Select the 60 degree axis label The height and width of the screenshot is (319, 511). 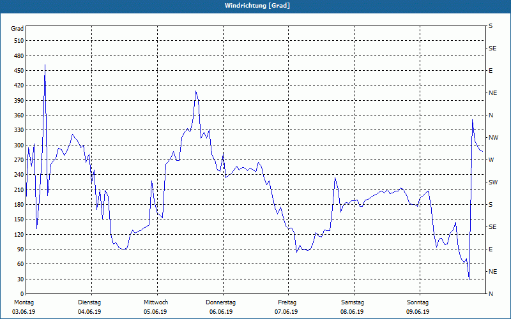[x=20, y=264]
